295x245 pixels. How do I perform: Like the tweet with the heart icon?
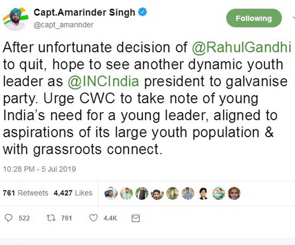pyautogui.click(x=93, y=218)
